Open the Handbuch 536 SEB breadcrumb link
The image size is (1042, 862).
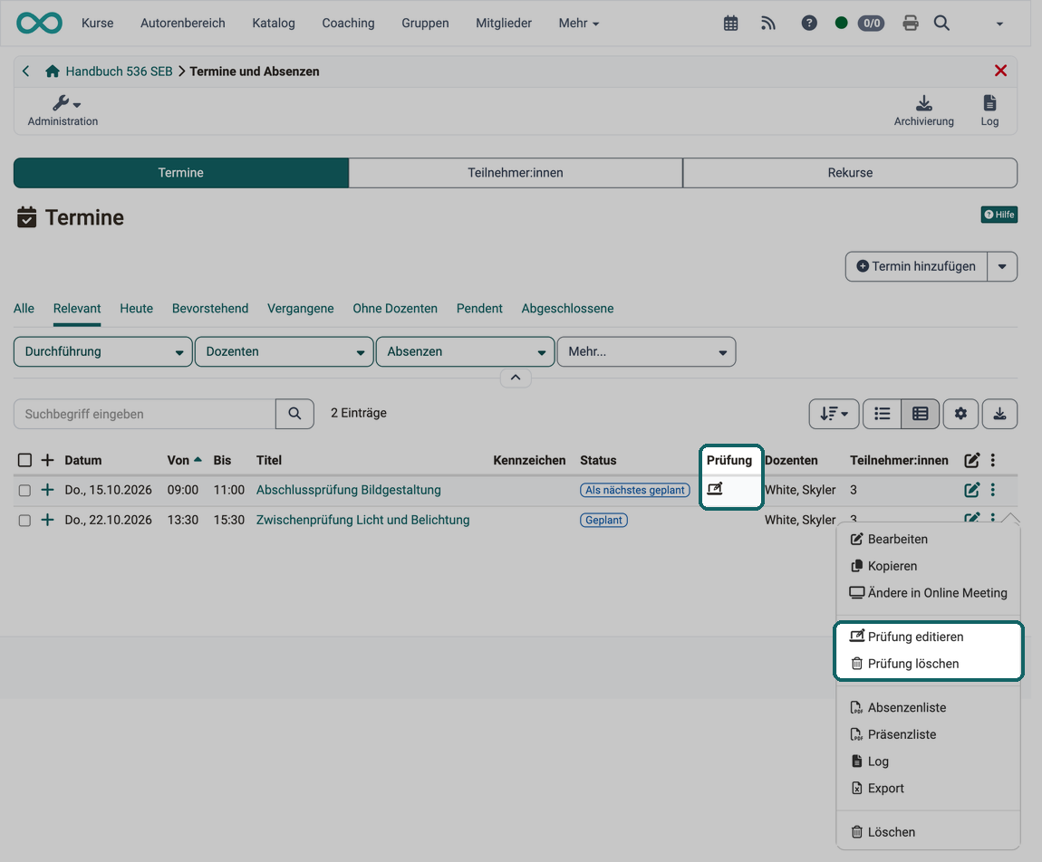(x=119, y=71)
